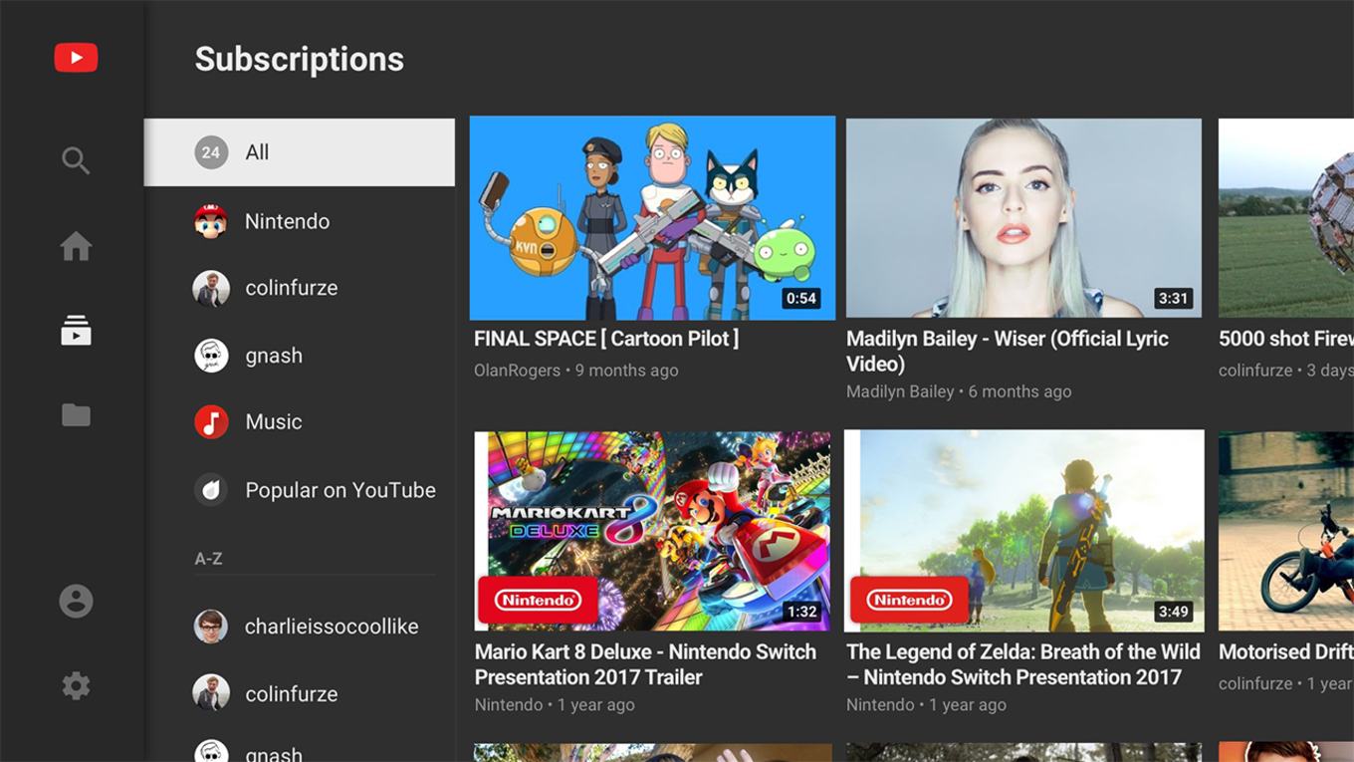The height and width of the screenshot is (762, 1354).
Task: Go to Home via house icon
Action: (76, 246)
